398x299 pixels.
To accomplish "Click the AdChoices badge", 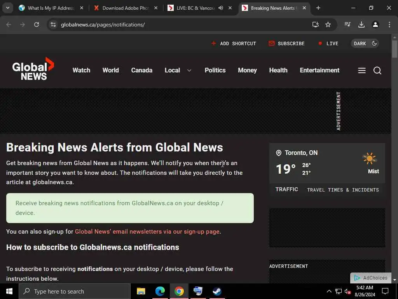I will pos(370,278).
